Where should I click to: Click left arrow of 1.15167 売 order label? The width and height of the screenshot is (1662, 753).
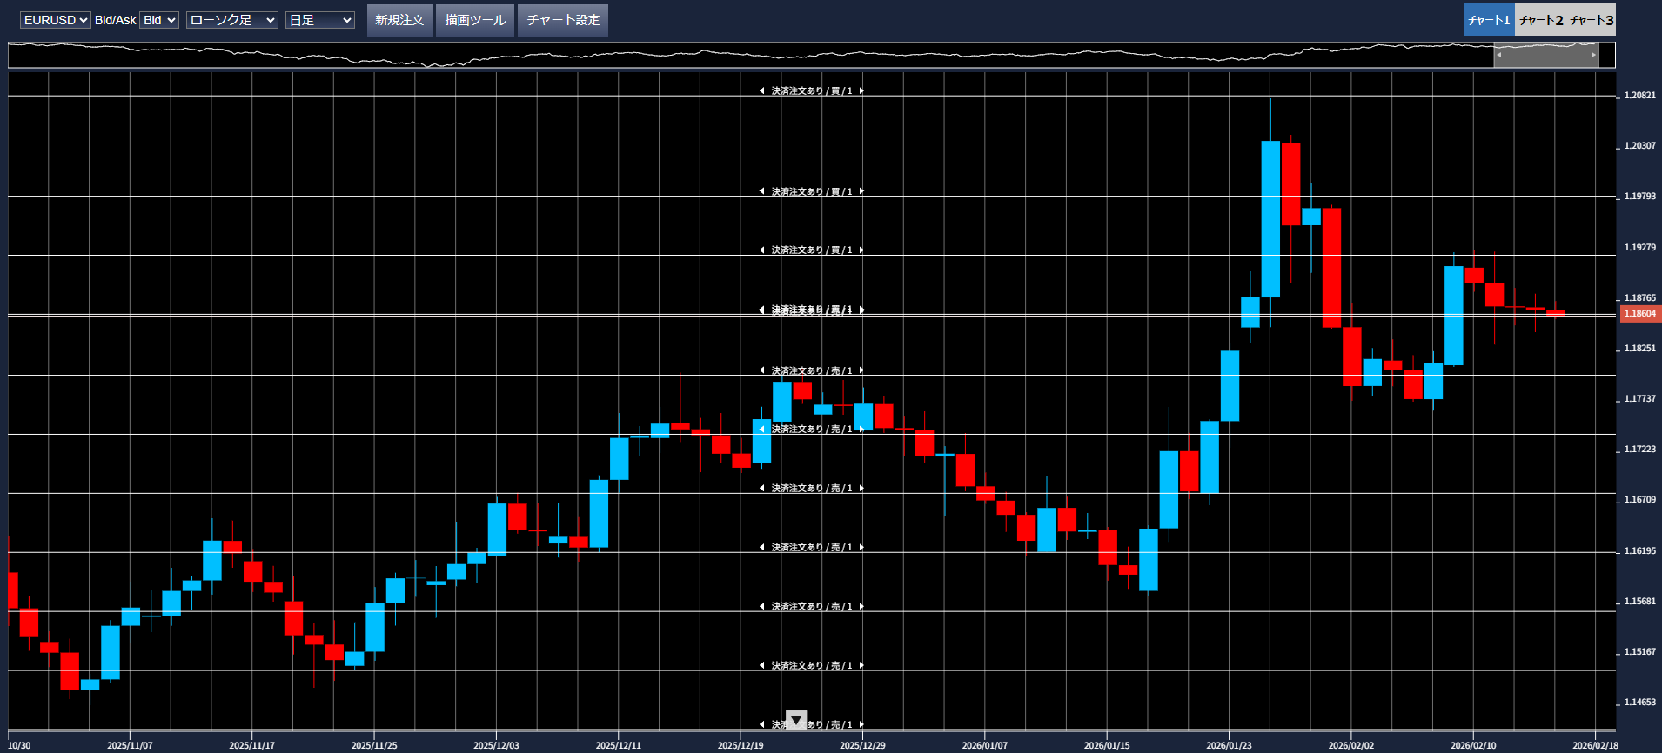(x=761, y=666)
